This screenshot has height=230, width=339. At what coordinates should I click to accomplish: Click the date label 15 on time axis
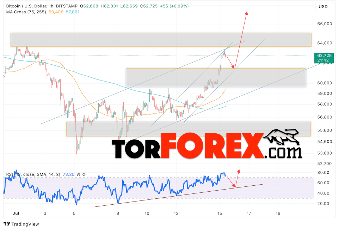pos(220,213)
